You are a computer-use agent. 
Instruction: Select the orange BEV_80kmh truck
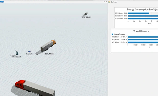pos(48,46)
